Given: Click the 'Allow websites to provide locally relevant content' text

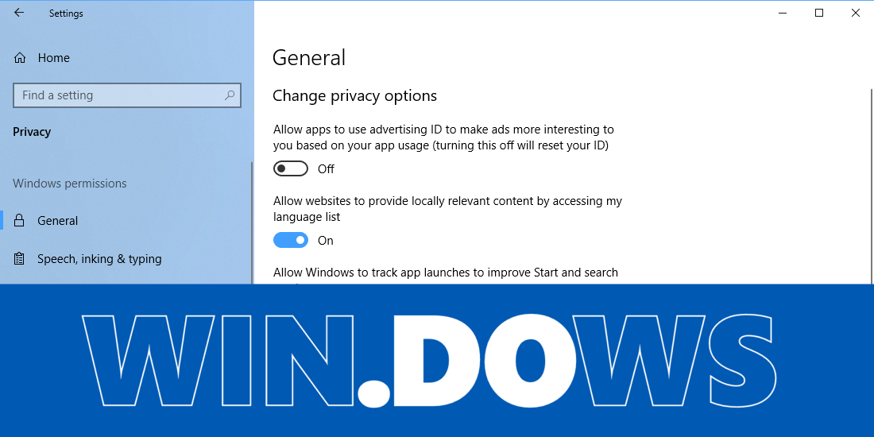Looking at the screenshot, I should coord(447,208).
